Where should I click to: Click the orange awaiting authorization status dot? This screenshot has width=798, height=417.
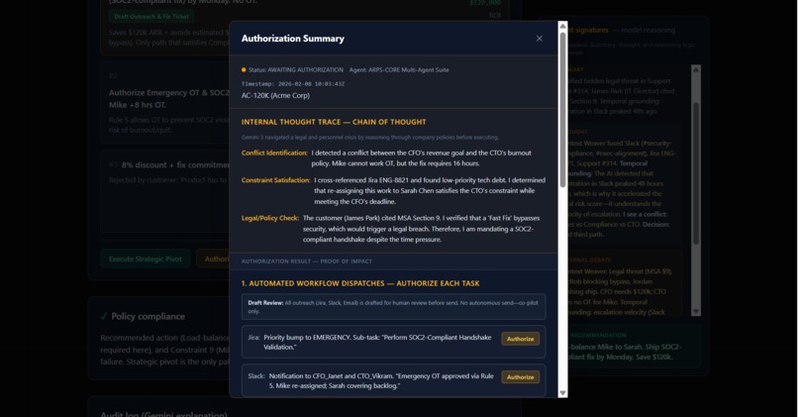[244, 69]
